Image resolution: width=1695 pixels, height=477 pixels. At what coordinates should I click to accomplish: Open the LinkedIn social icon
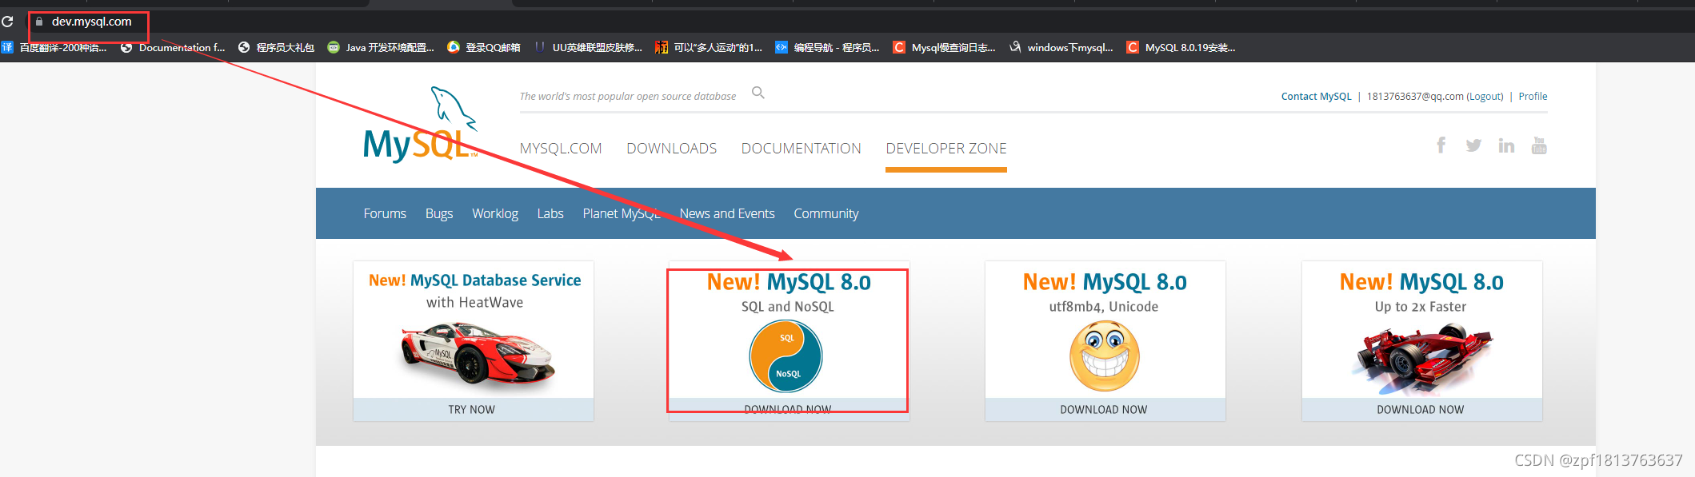pyautogui.click(x=1506, y=145)
